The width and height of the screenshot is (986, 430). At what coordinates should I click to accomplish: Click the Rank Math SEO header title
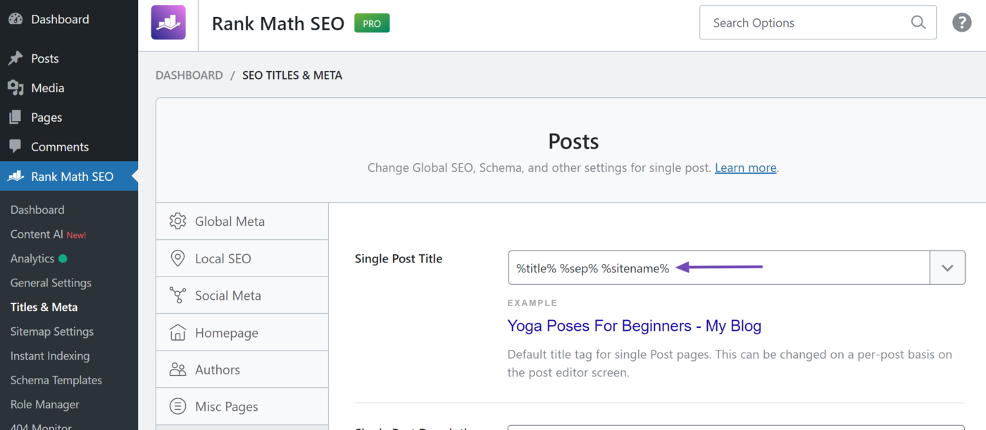pos(278,23)
